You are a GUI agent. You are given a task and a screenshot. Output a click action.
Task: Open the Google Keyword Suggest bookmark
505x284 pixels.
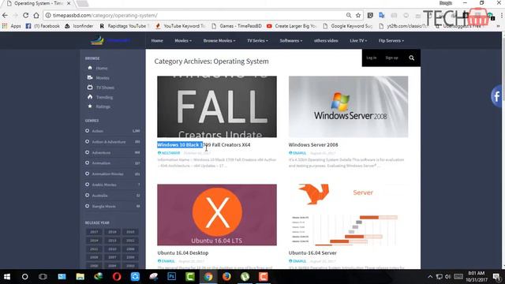pyautogui.click(x=348, y=26)
